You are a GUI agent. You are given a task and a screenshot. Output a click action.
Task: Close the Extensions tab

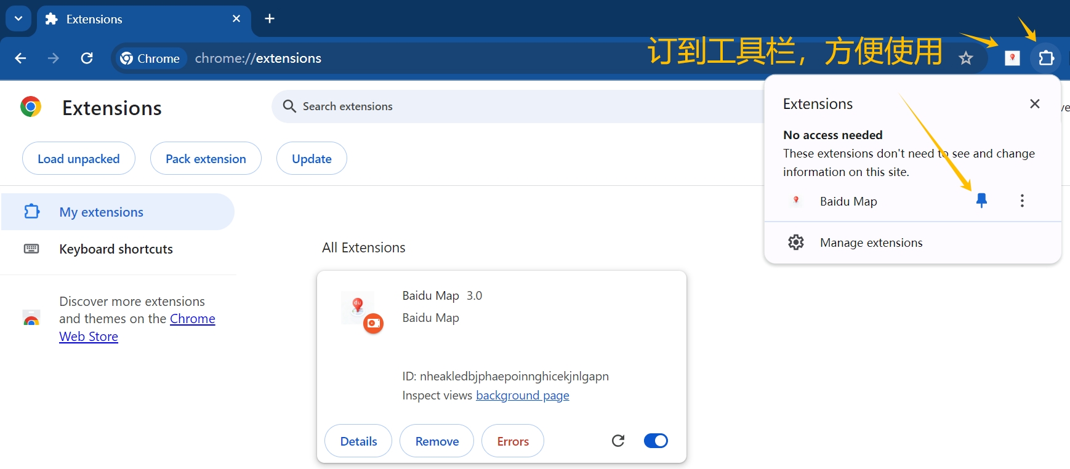click(x=236, y=19)
